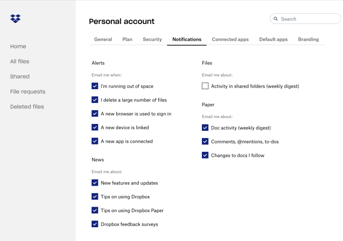
Task: Toggle "Comments, @mentions, to-dos" checkbox
Action: [x=205, y=141]
